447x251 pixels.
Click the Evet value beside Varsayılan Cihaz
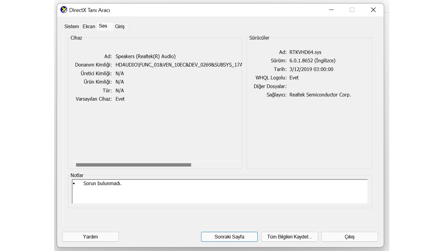(x=120, y=99)
